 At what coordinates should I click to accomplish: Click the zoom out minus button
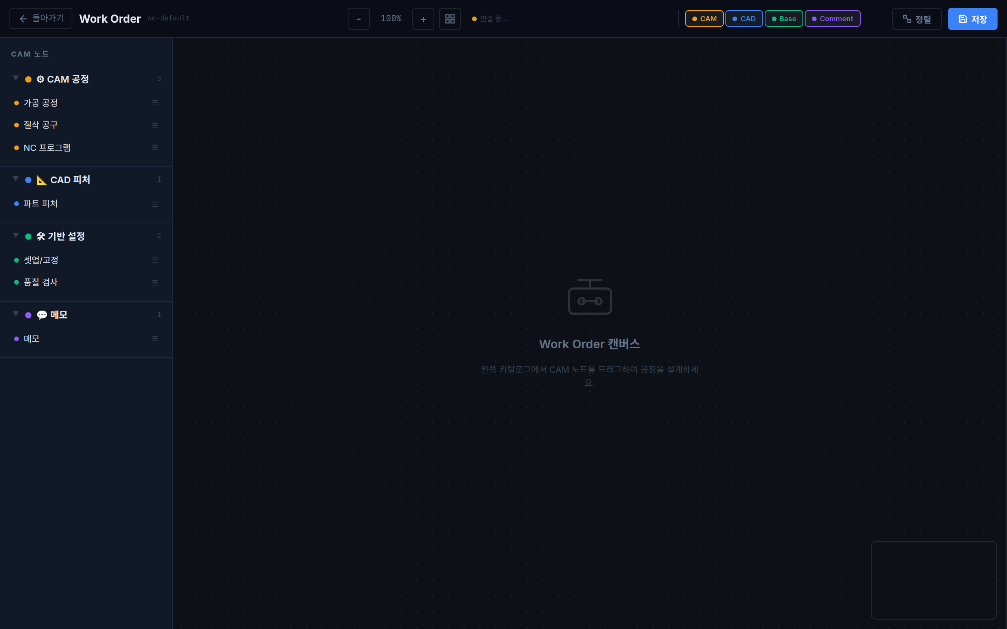click(358, 19)
